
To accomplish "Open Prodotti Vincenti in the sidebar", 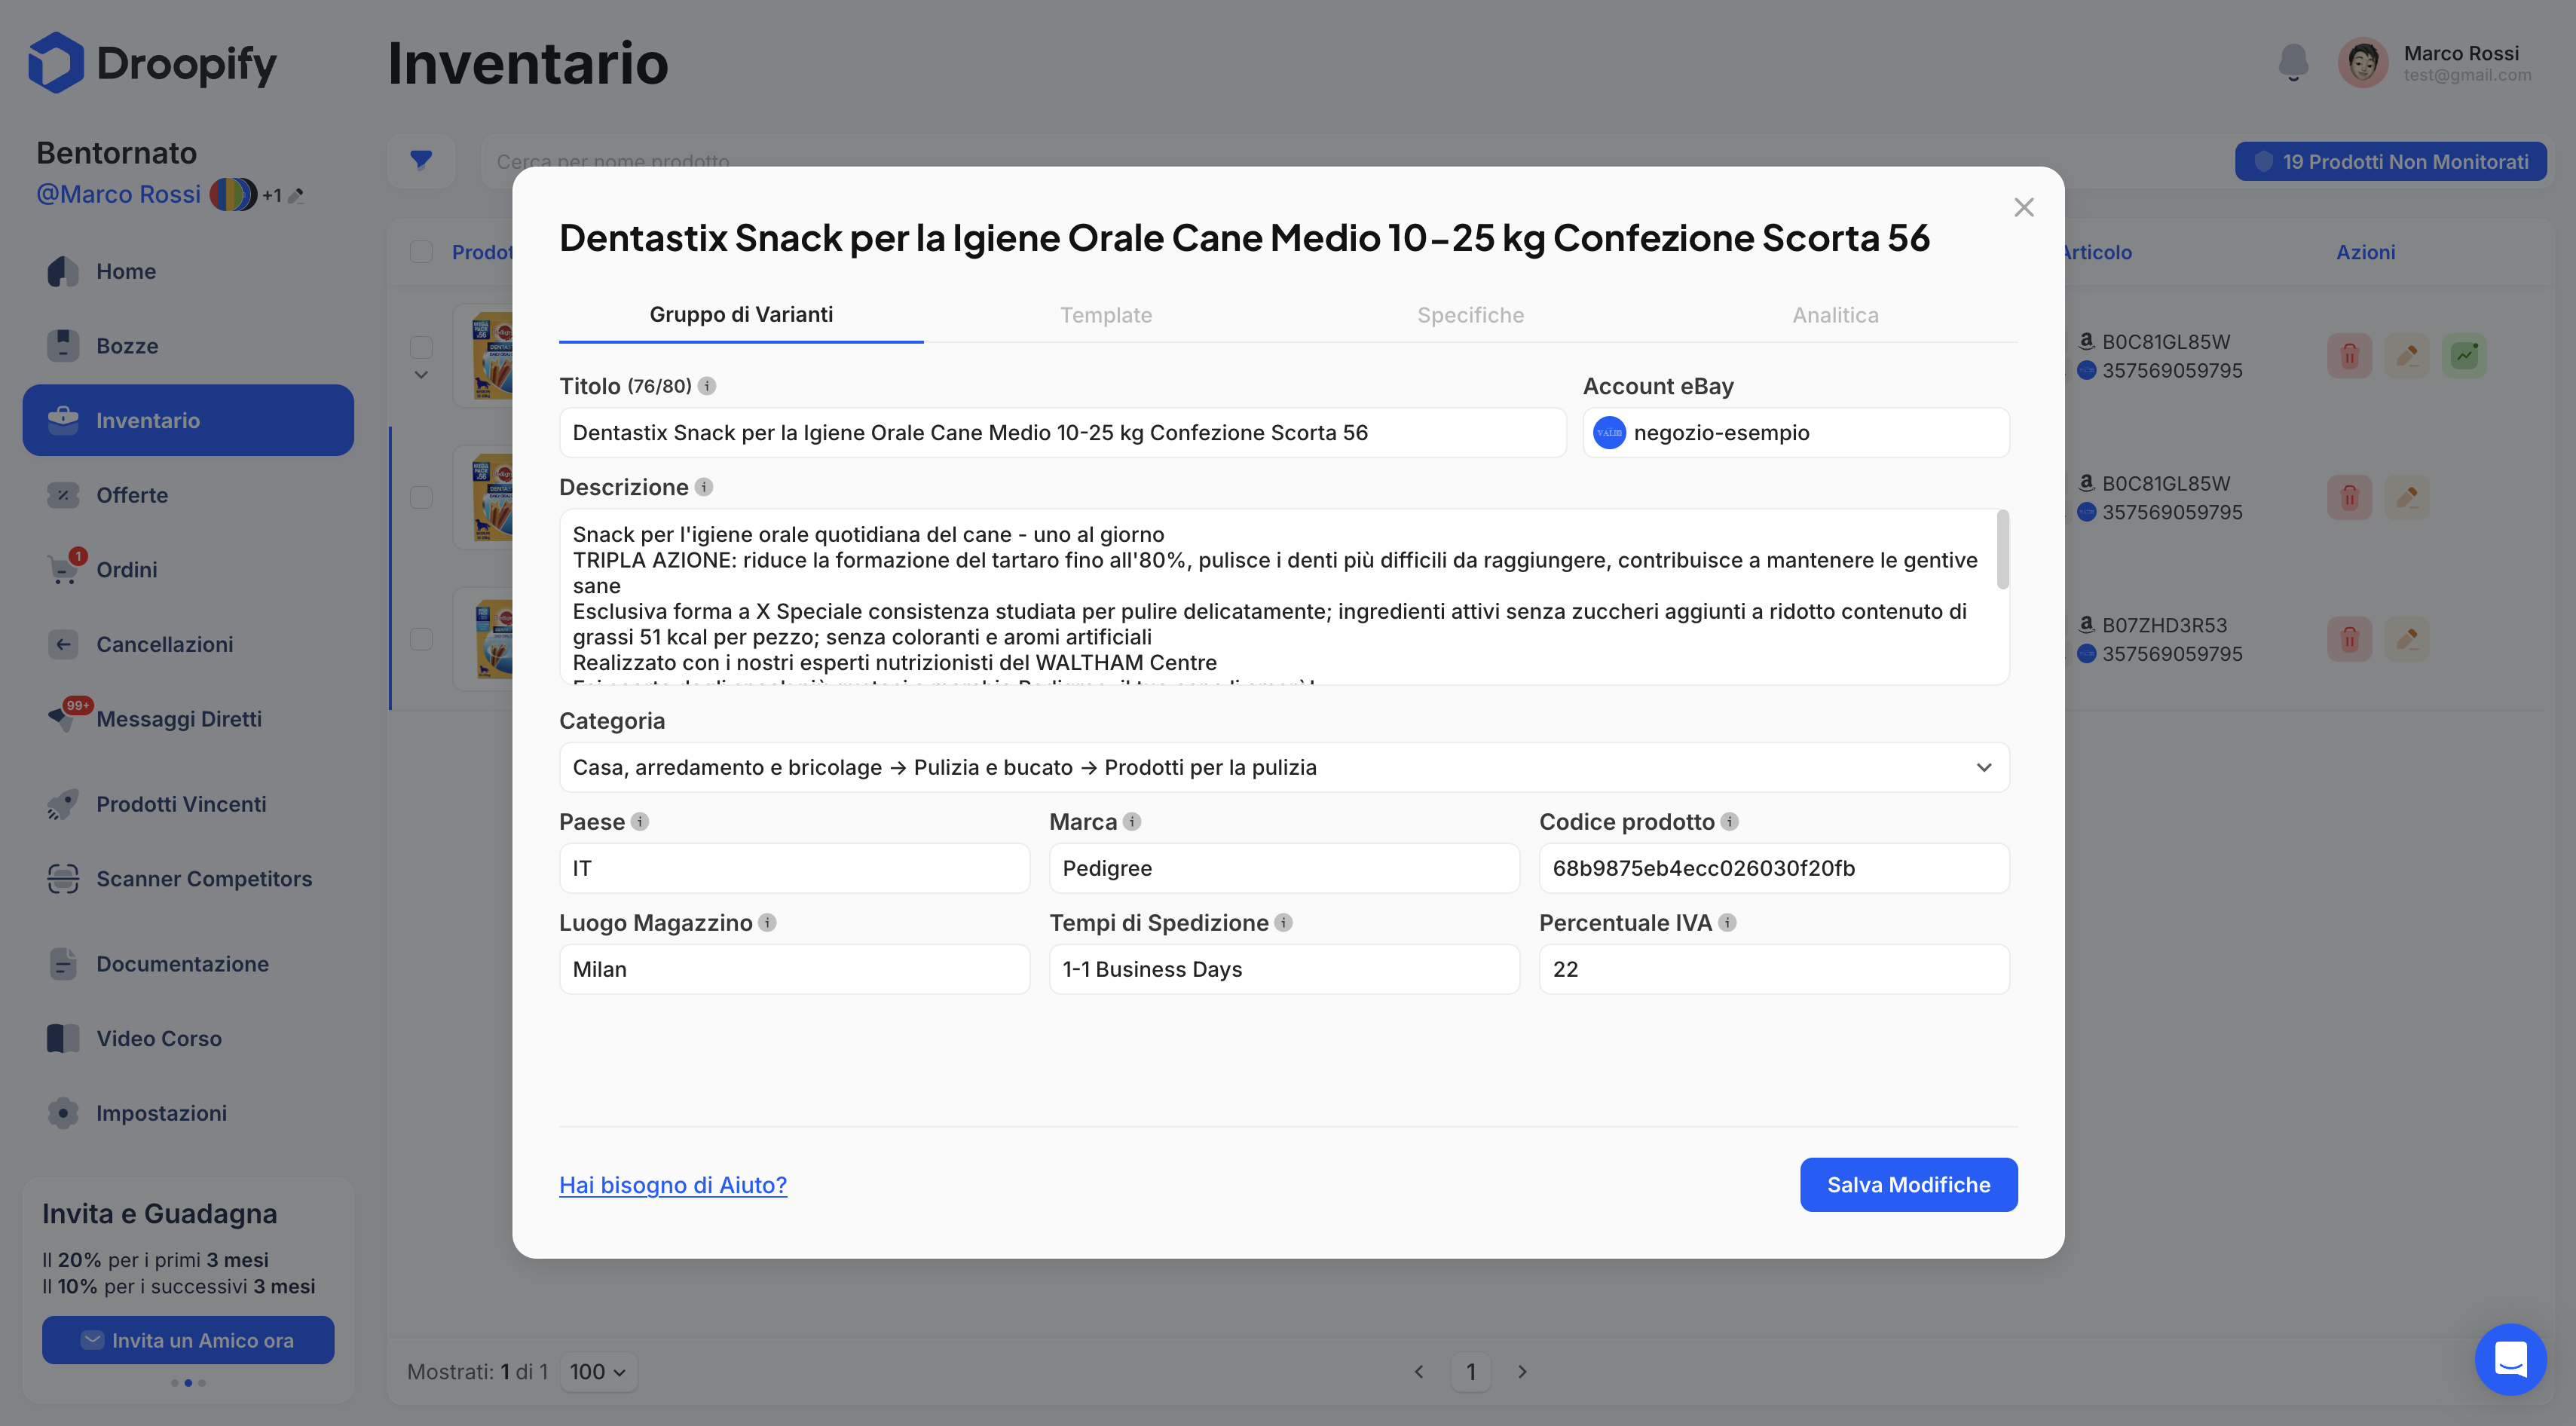I will tap(188, 804).
